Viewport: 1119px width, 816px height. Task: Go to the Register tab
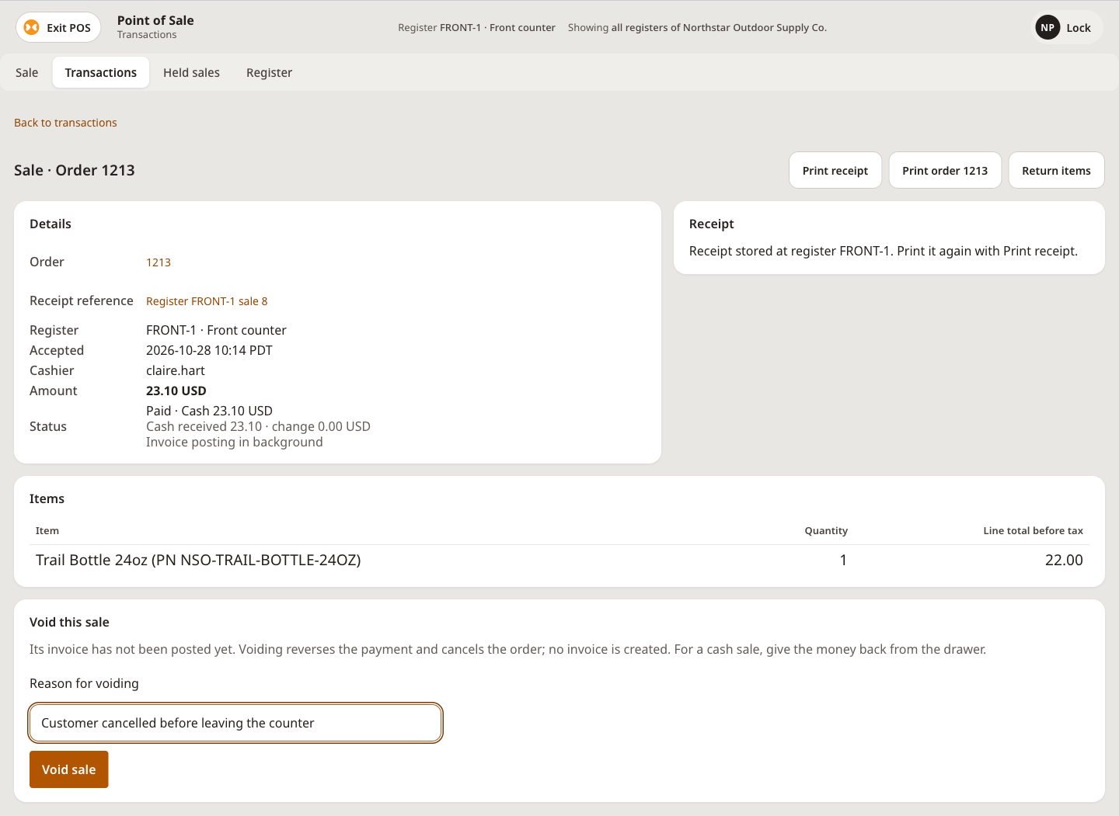point(269,73)
